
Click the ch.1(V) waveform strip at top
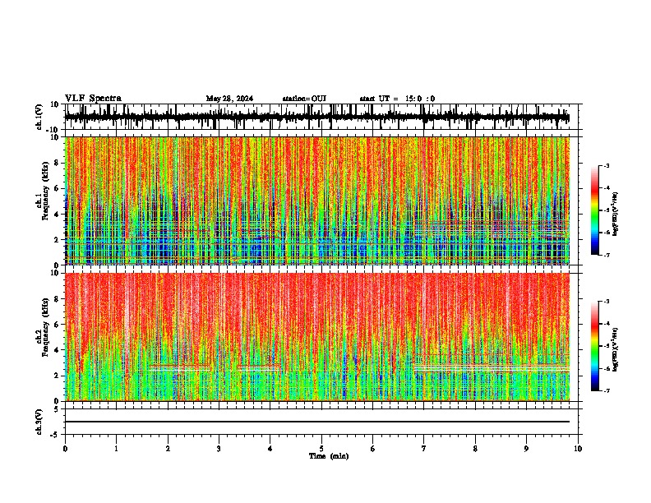316,117
